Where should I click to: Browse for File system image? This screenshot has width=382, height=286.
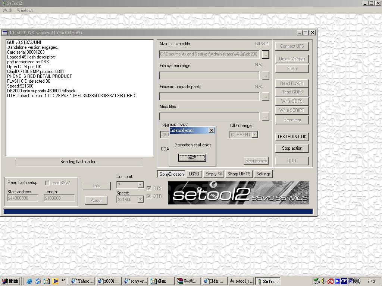pos(265,76)
